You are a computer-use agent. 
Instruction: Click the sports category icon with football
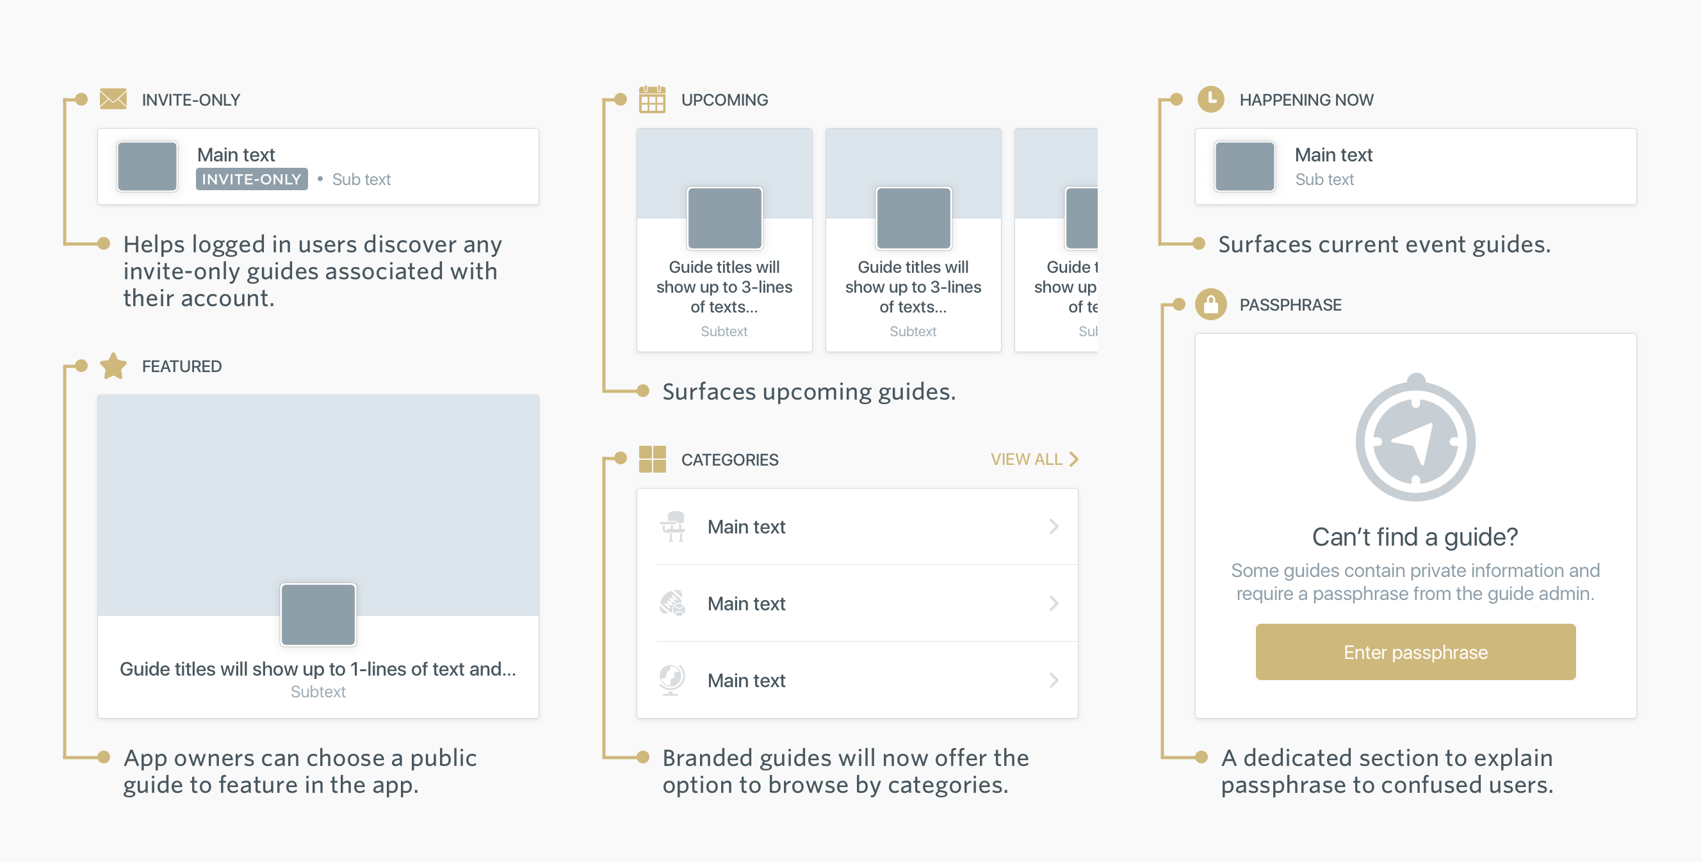(x=673, y=603)
